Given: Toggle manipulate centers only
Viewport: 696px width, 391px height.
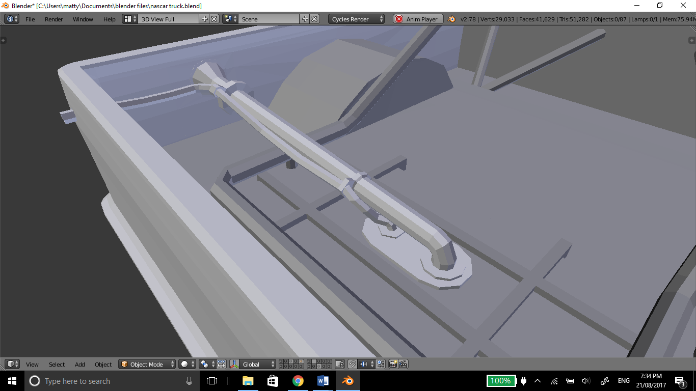Looking at the screenshot, I should (x=221, y=364).
